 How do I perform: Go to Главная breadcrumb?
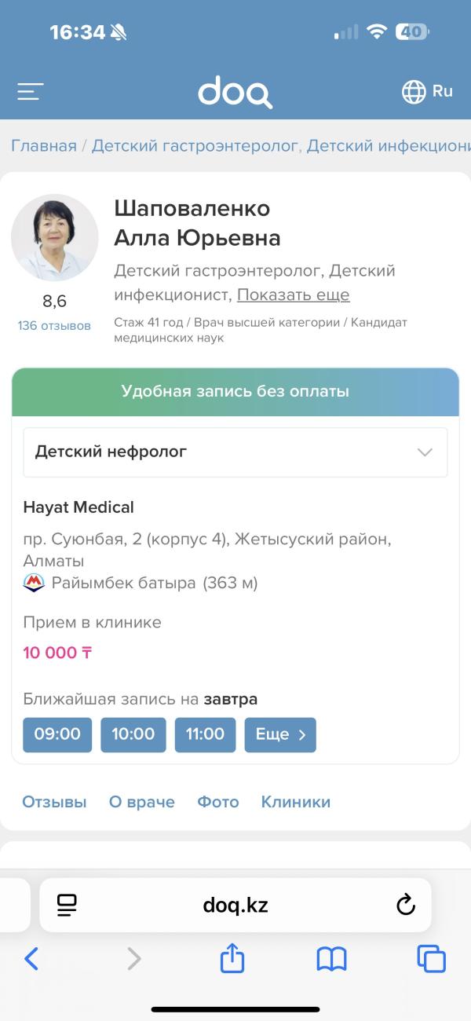pos(44,146)
